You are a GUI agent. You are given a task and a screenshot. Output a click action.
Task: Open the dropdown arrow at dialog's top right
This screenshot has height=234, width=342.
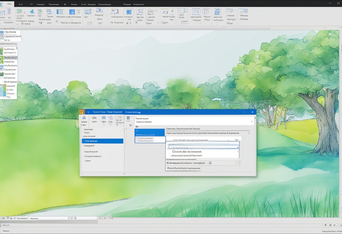[251, 122]
